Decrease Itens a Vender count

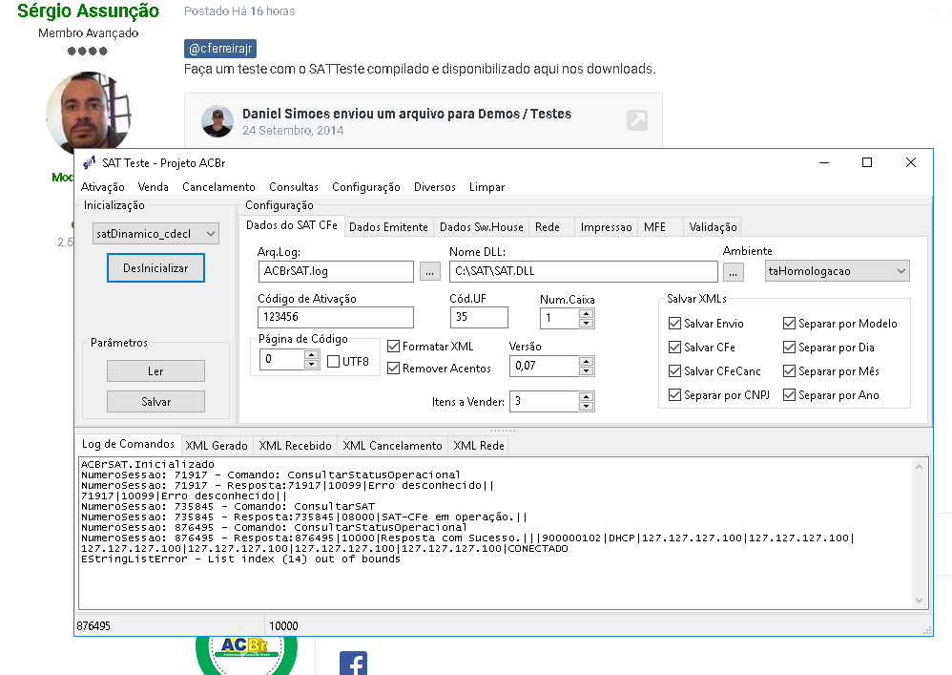click(x=586, y=406)
